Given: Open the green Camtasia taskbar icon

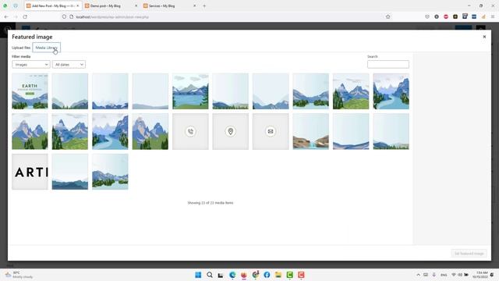Looking at the screenshot, I should [289, 275].
